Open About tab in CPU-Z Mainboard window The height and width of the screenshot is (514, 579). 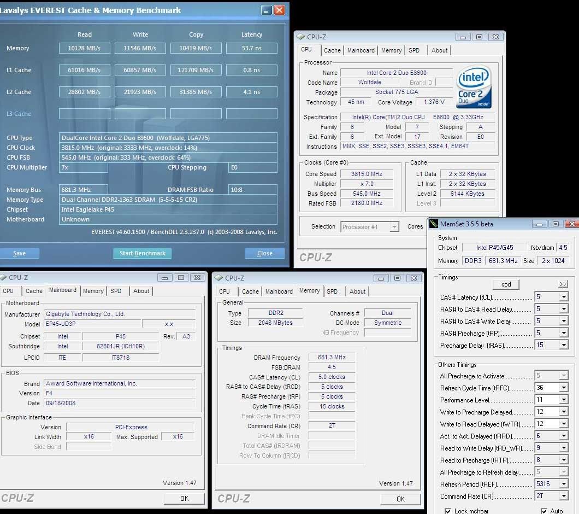[141, 291]
